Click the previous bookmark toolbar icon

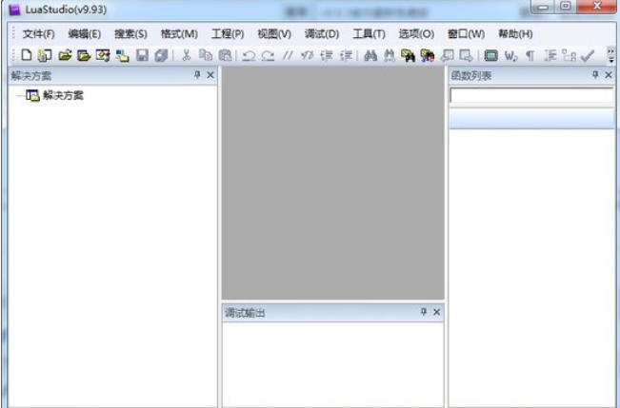[448, 55]
